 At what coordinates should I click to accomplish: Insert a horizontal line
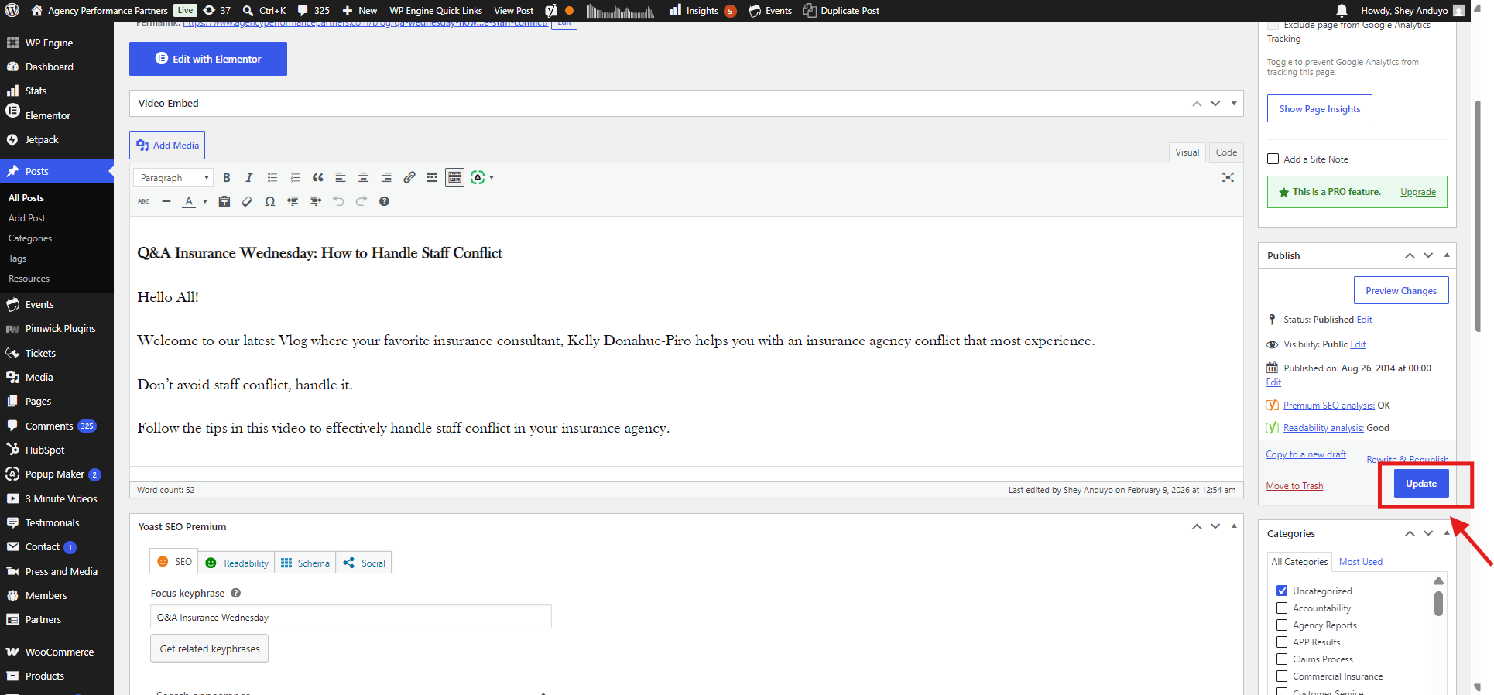pos(166,201)
